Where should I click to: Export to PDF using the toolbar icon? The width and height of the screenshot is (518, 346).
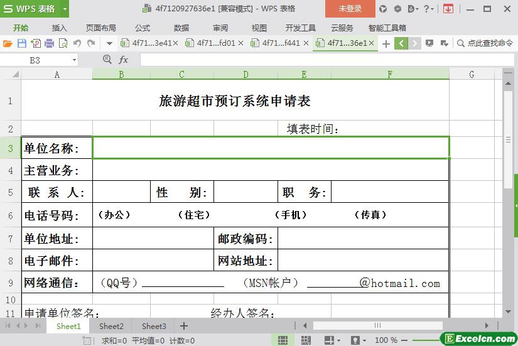36,43
